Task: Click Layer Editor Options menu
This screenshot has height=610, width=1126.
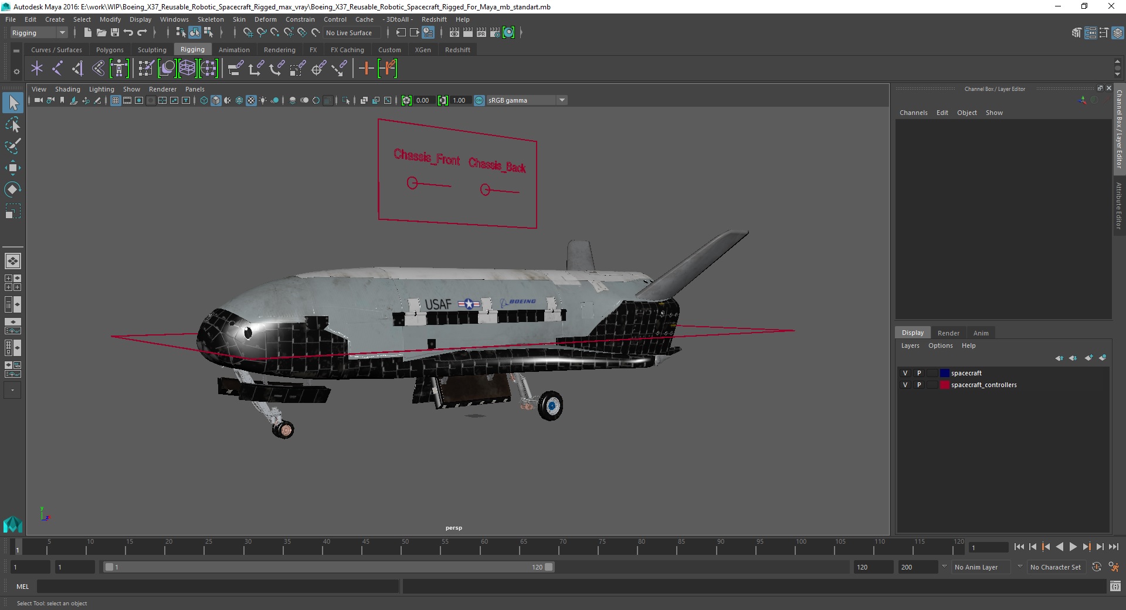Action: (940, 345)
